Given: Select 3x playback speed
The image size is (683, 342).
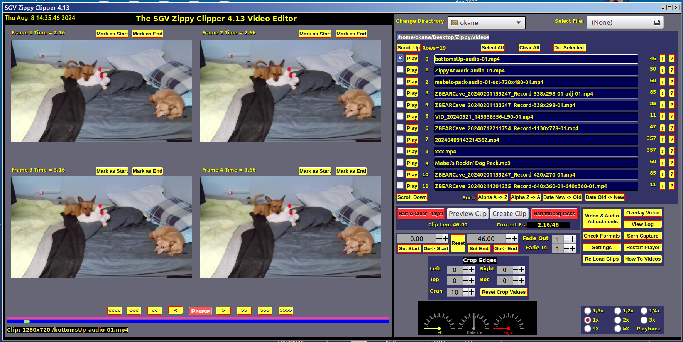Looking at the screenshot, I should [644, 320].
